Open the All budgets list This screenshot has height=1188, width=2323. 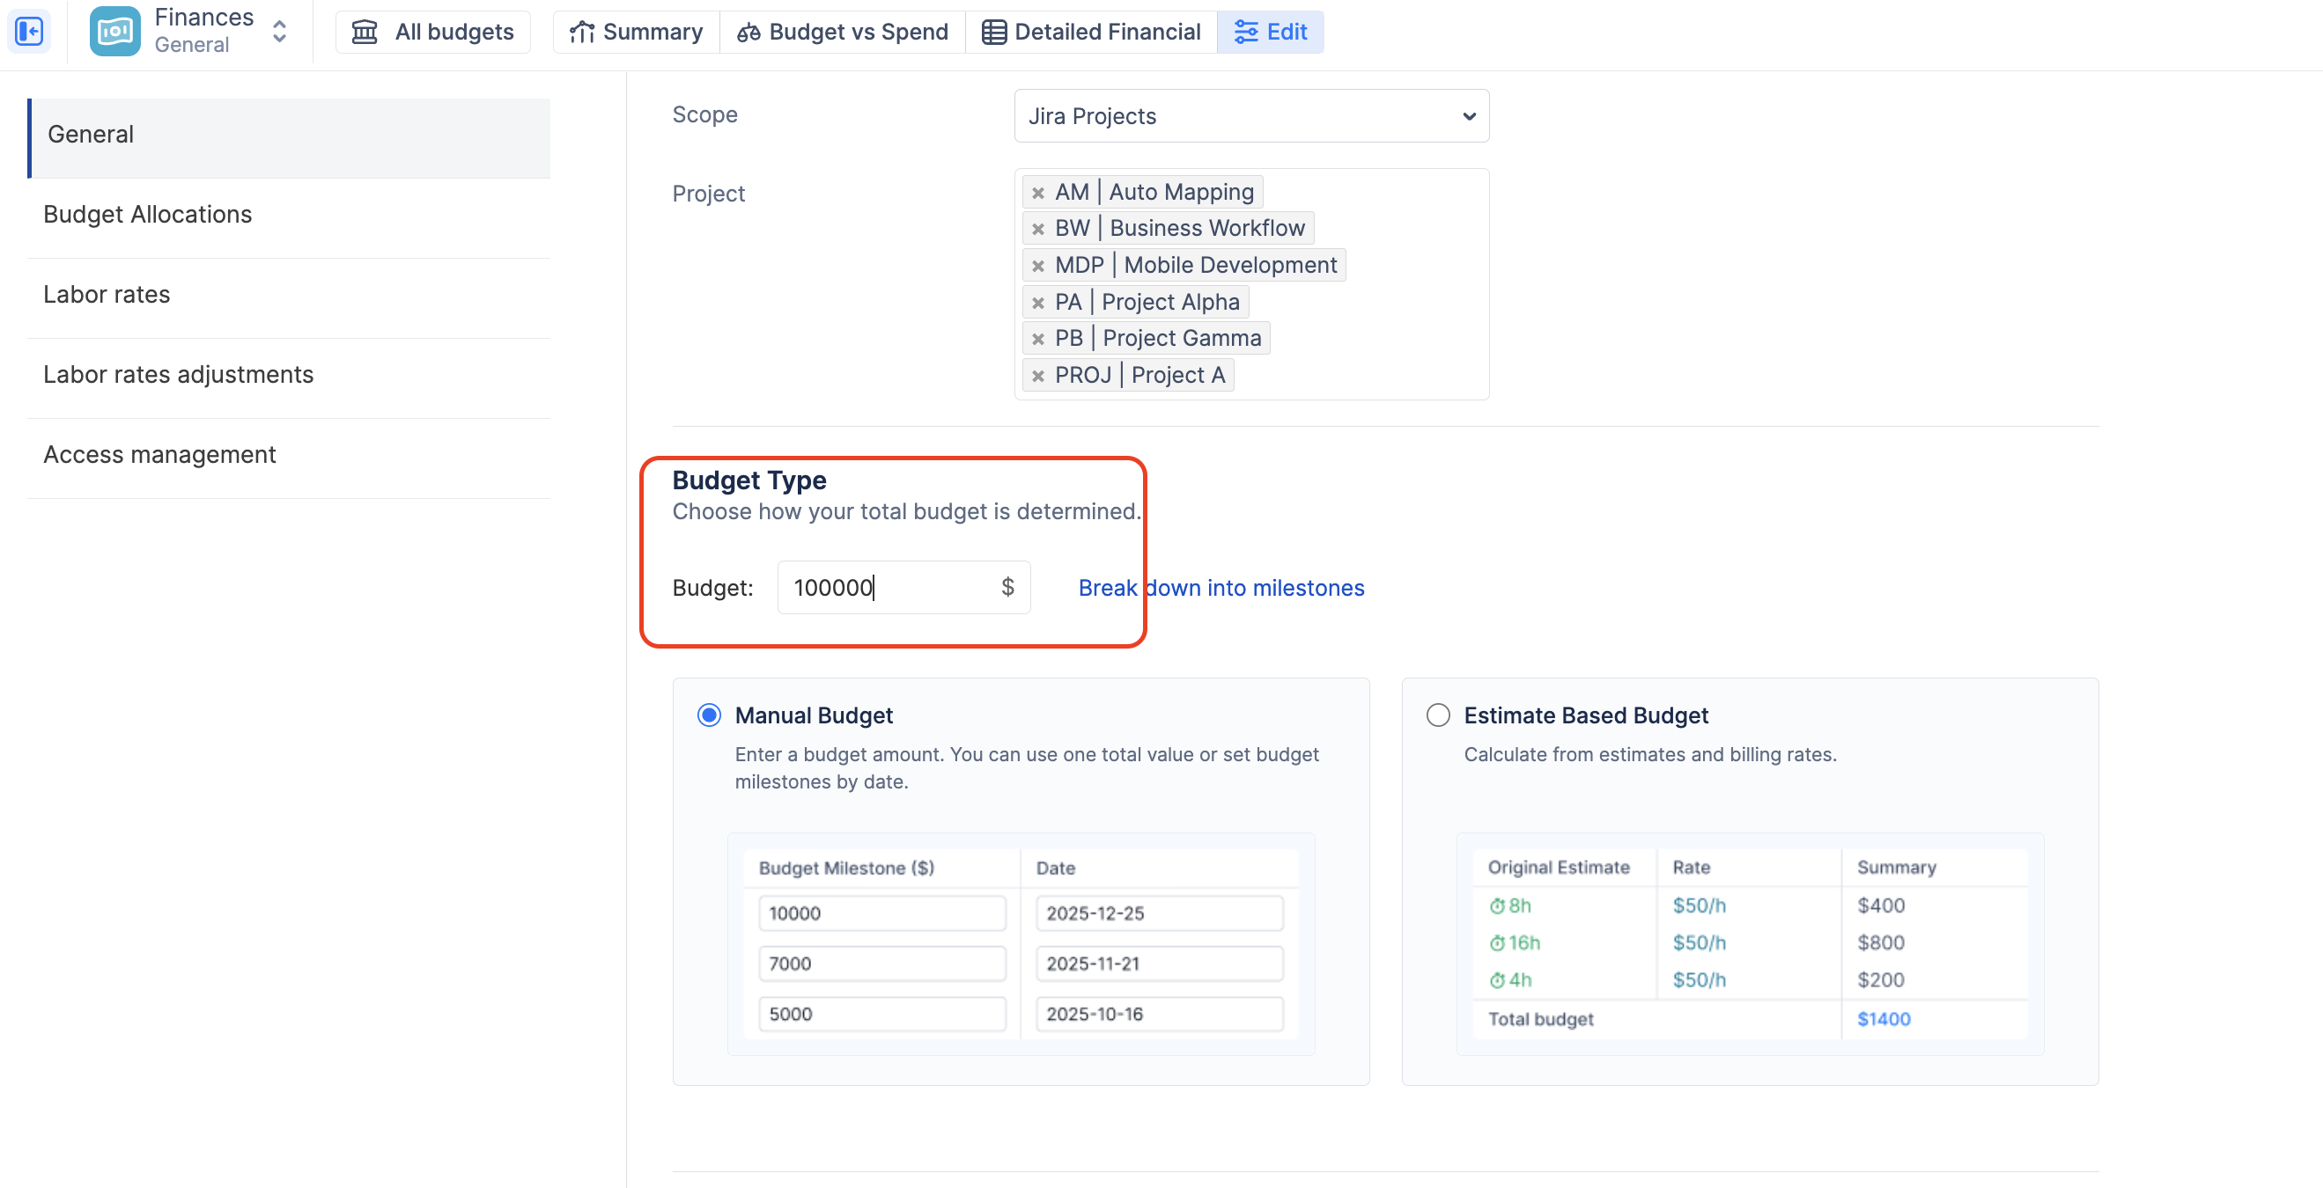click(433, 32)
